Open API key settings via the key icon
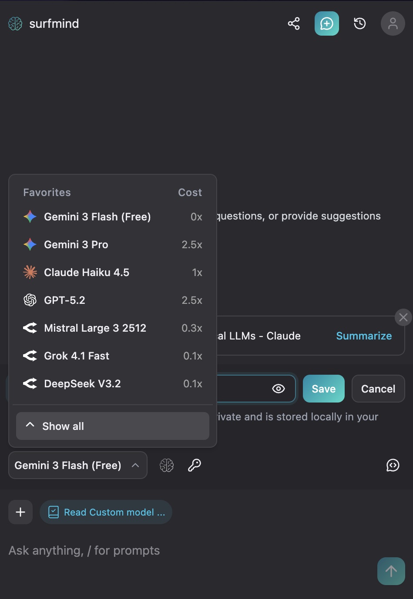Image resolution: width=413 pixels, height=599 pixels. [195, 465]
